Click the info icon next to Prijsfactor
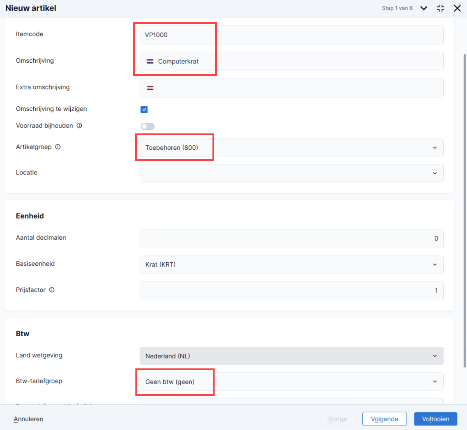Image resolution: width=467 pixels, height=430 pixels. [52, 290]
